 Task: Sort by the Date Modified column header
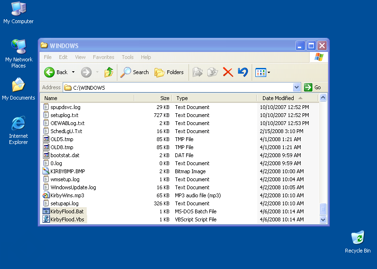287,98
